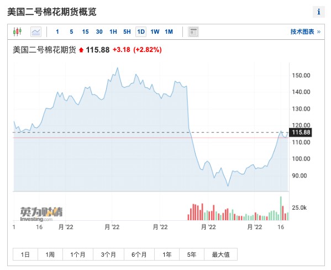The height and width of the screenshot is (270, 331).
Task: Select the area line chart icon
Action: point(36,32)
